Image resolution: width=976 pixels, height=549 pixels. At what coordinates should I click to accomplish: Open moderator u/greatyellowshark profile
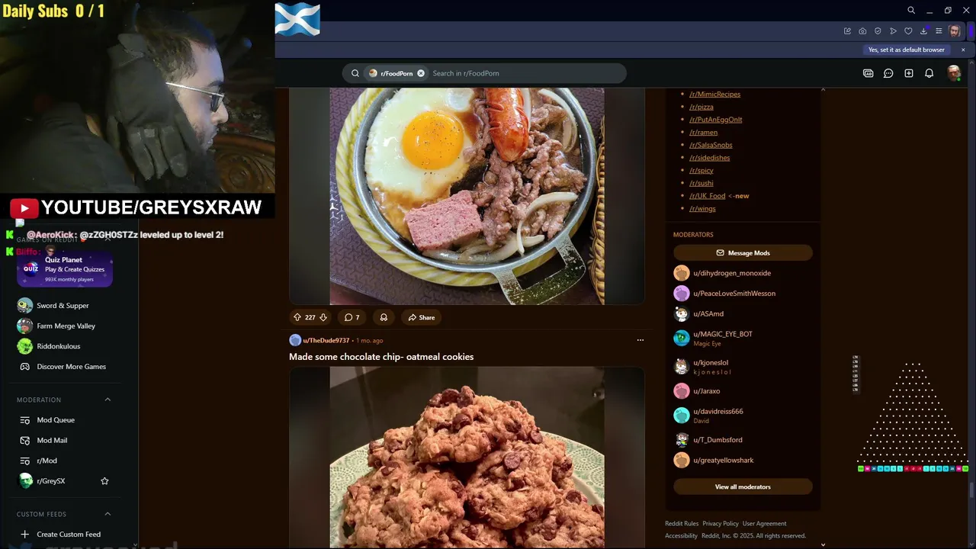coord(723,460)
